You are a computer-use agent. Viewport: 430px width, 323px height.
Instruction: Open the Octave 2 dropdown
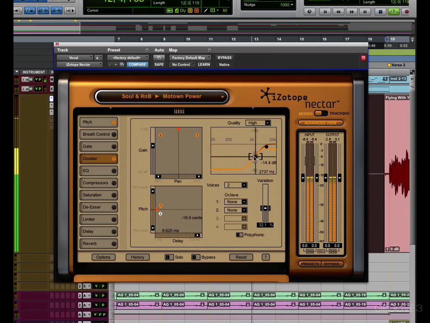pos(236,210)
